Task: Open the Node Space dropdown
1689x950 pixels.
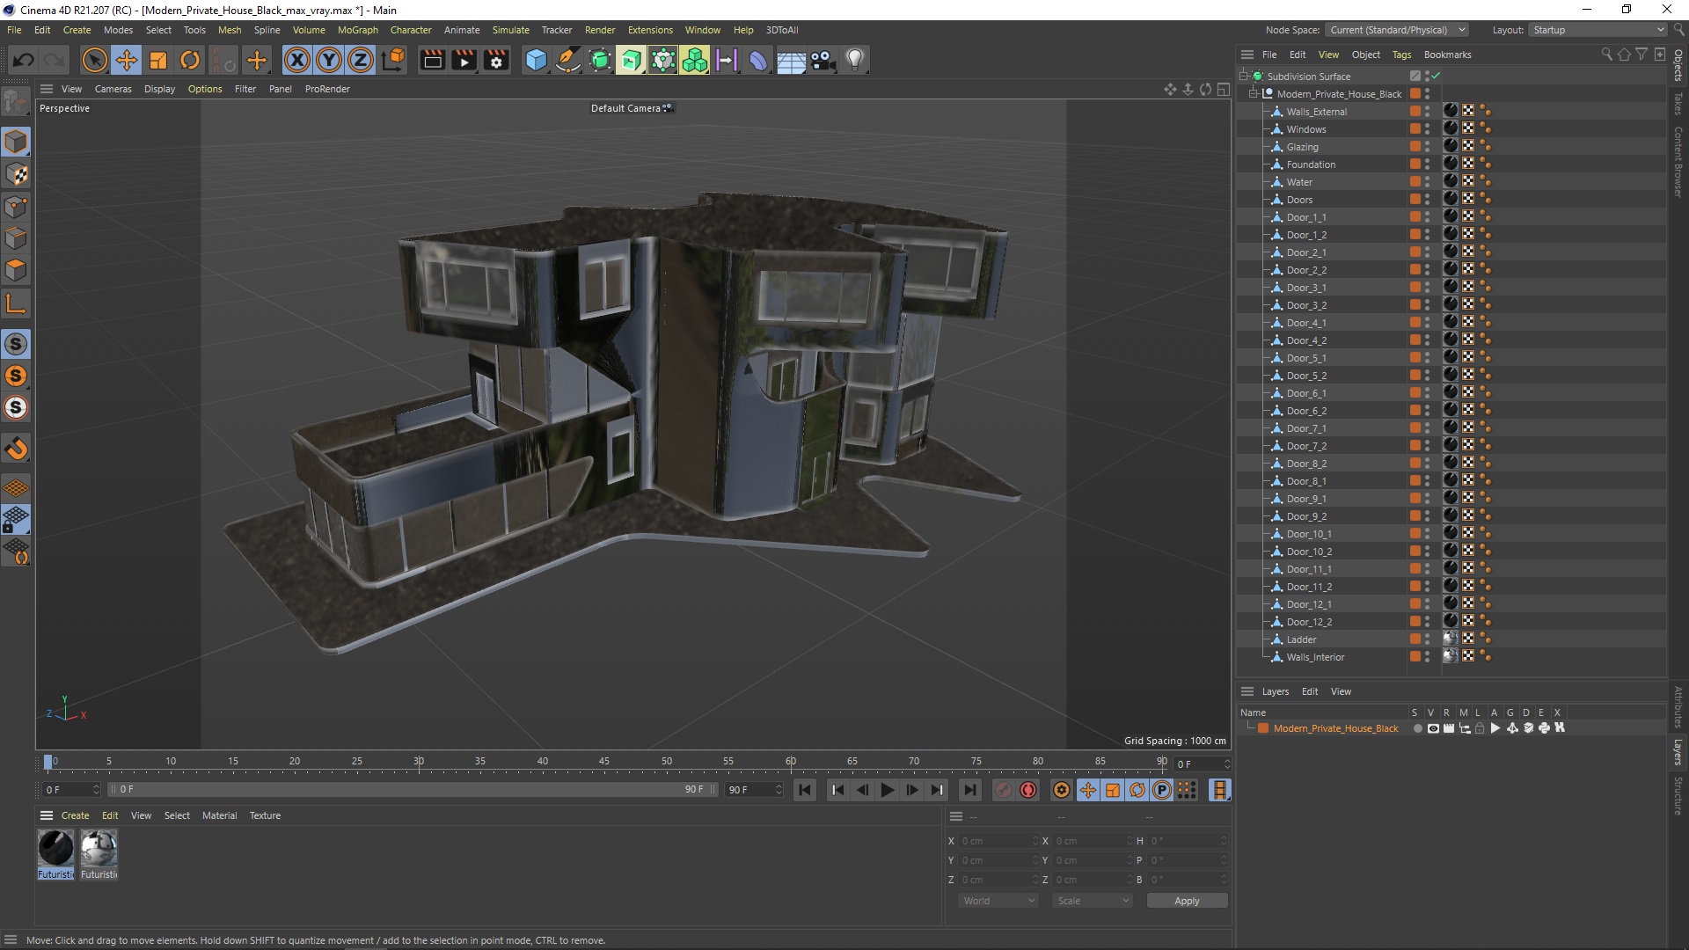Action: [x=1398, y=30]
